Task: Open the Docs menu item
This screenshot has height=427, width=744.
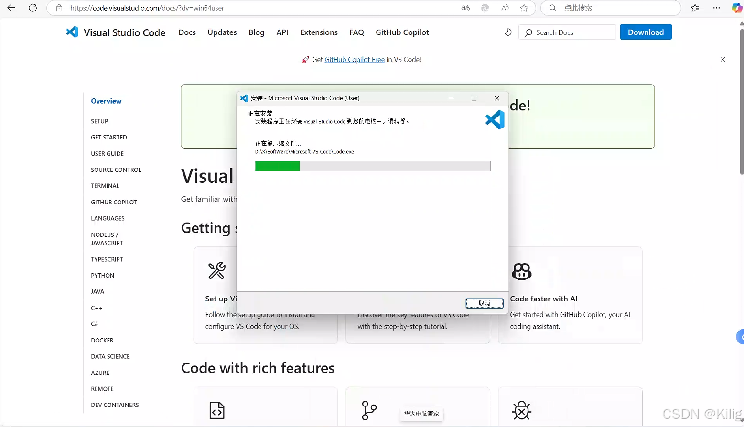Action: [187, 32]
